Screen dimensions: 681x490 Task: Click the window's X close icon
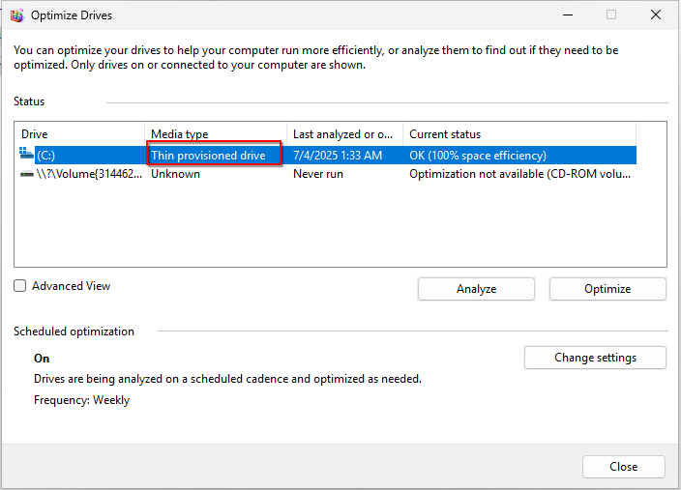coord(656,14)
